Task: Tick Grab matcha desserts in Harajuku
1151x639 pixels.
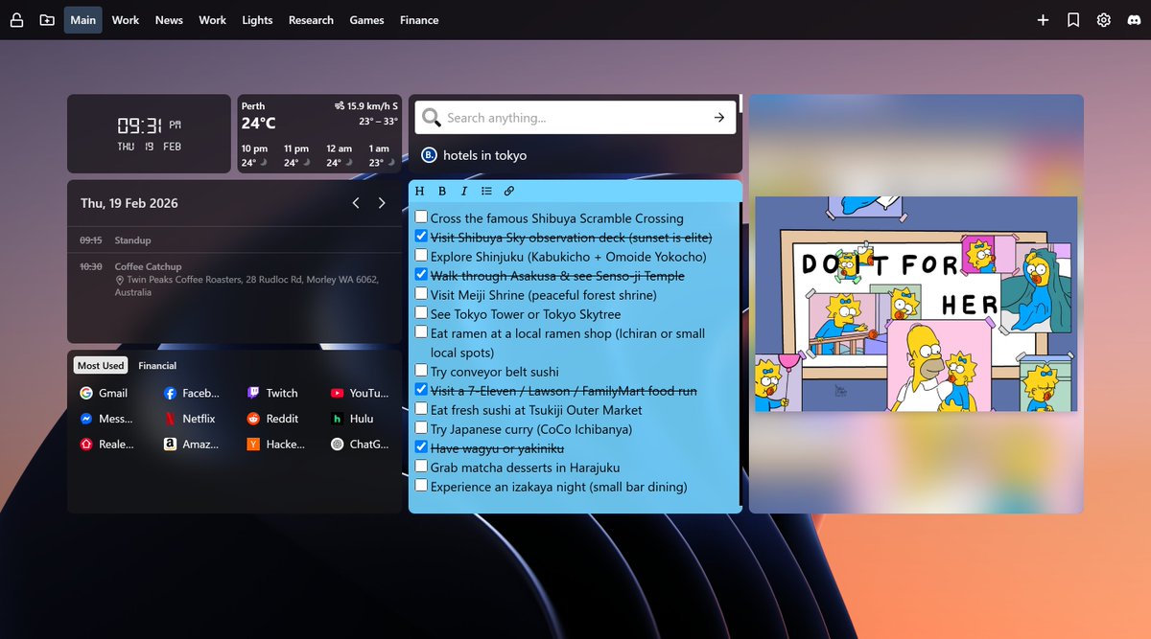Action: (421, 467)
